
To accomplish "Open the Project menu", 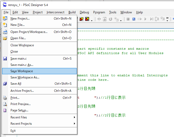I will click(x=38, y=12).
